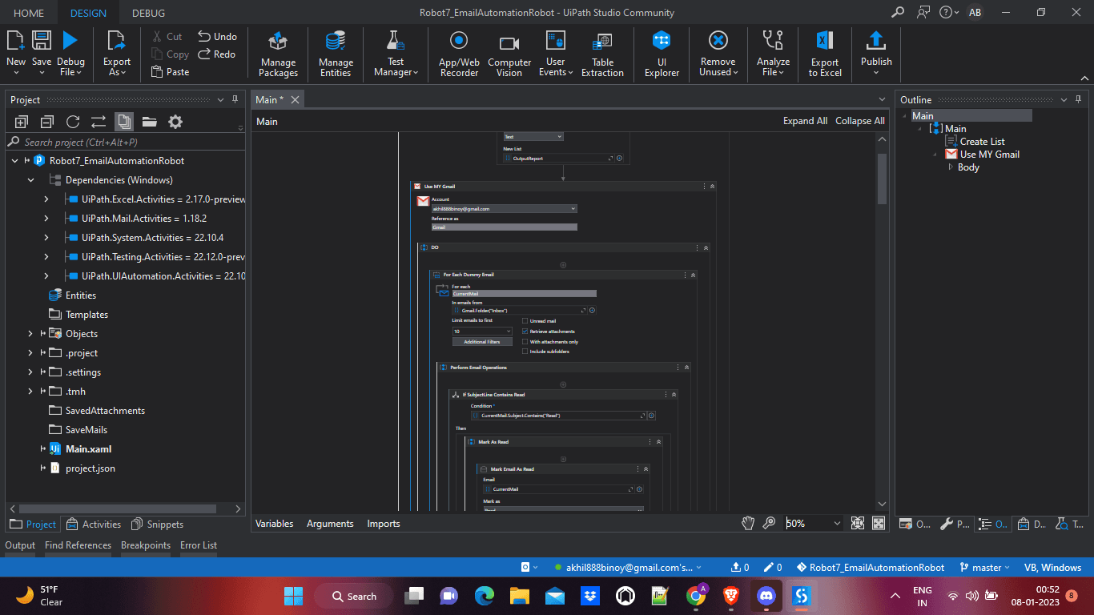1094x615 pixels.
Task: Click the magnifier zoom tool in designer
Action: click(x=770, y=523)
